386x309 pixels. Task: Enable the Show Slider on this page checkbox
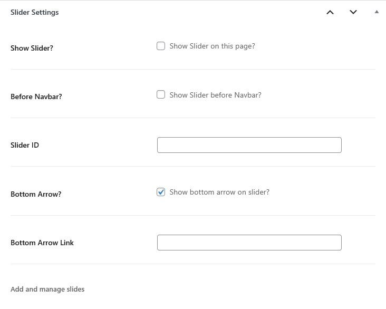coord(161,46)
